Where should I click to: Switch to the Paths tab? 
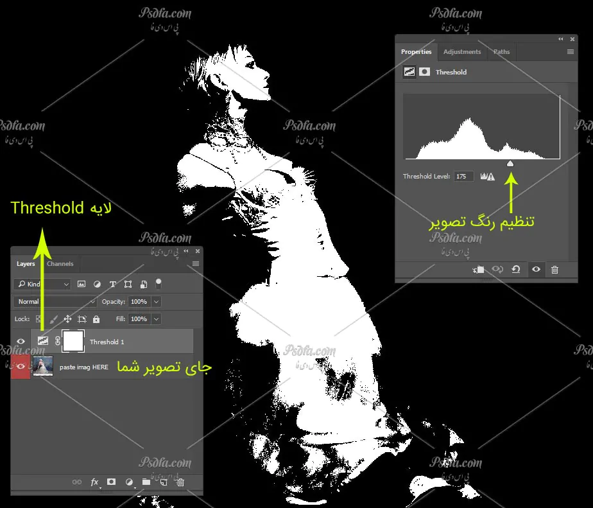[501, 52]
